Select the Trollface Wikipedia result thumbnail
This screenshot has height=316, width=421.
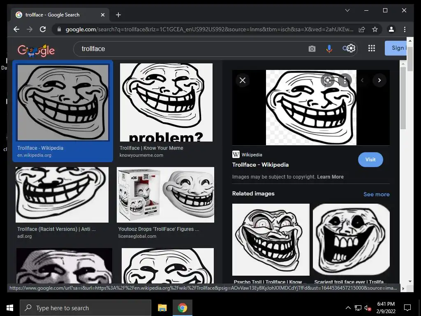63,102
